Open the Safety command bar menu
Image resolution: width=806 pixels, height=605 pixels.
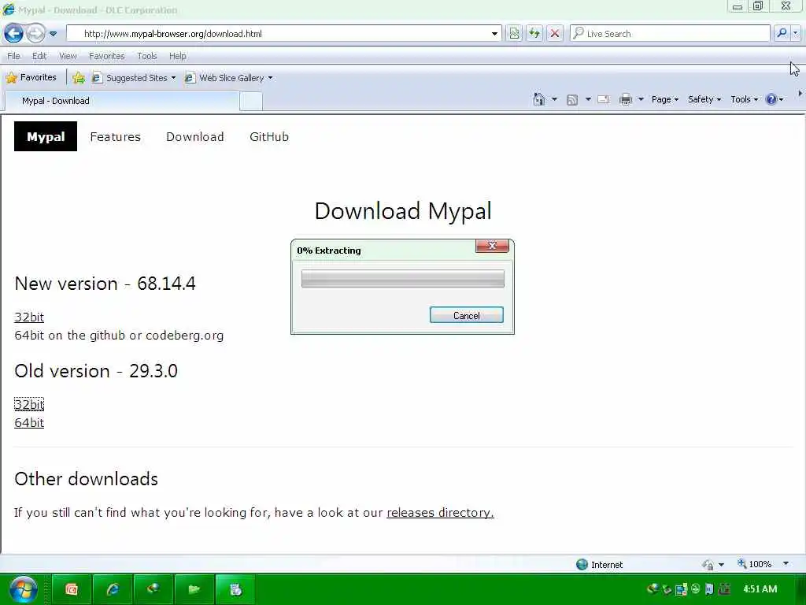(704, 99)
